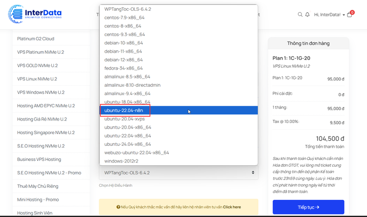Choose ubuntu-18.04-x86_64 option
This screenshot has width=367, height=217.
click(178, 102)
